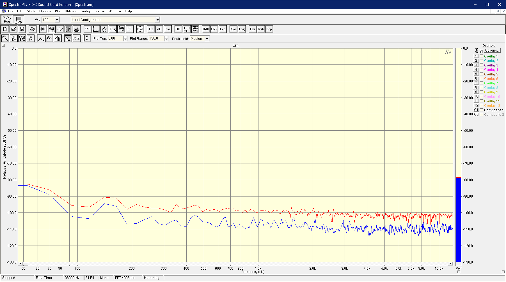
Task: Decrease Plot Range with down arrow
Action: pos(166,40)
